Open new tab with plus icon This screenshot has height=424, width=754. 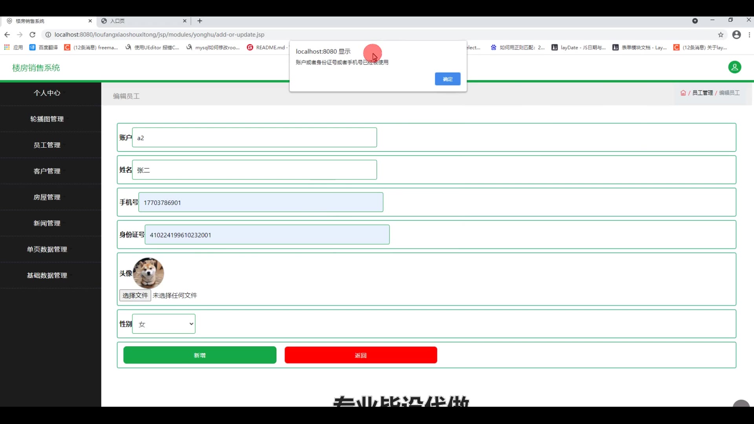[200, 21]
